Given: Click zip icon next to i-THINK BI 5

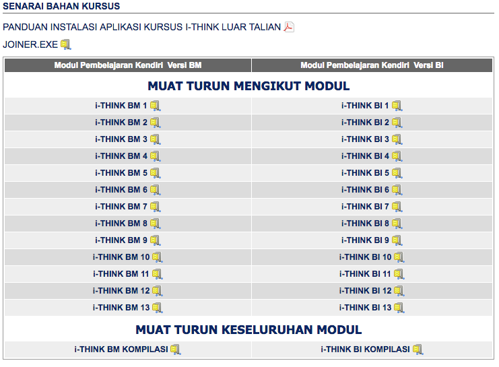Looking at the screenshot, I should click(x=397, y=173).
